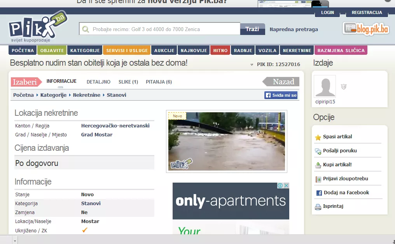Click the chat bubble icon for Pošalji poruku
This screenshot has width=395, height=244.
pyautogui.click(x=318, y=151)
